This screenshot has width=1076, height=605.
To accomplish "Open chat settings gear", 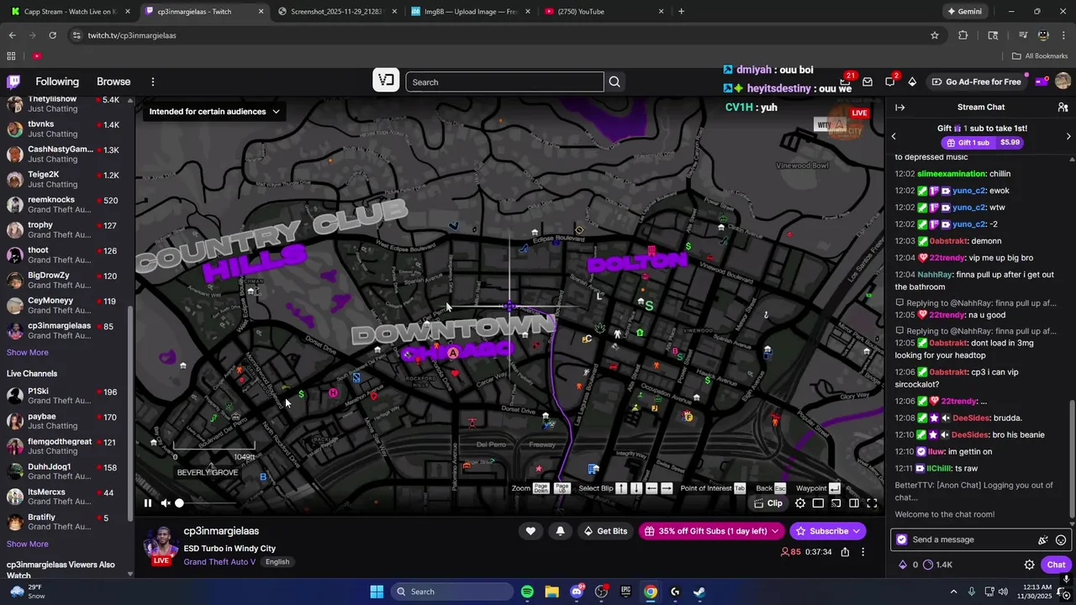I will pyautogui.click(x=1029, y=565).
